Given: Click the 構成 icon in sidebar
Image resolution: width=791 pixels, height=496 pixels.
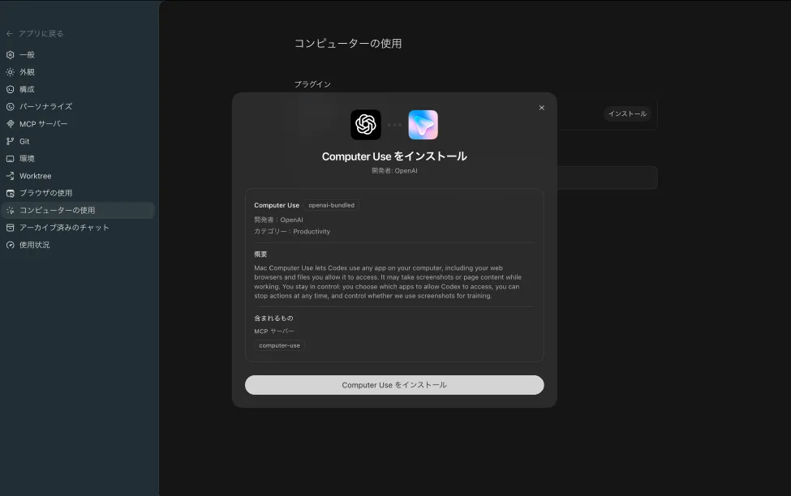Looking at the screenshot, I should pos(10,89).
